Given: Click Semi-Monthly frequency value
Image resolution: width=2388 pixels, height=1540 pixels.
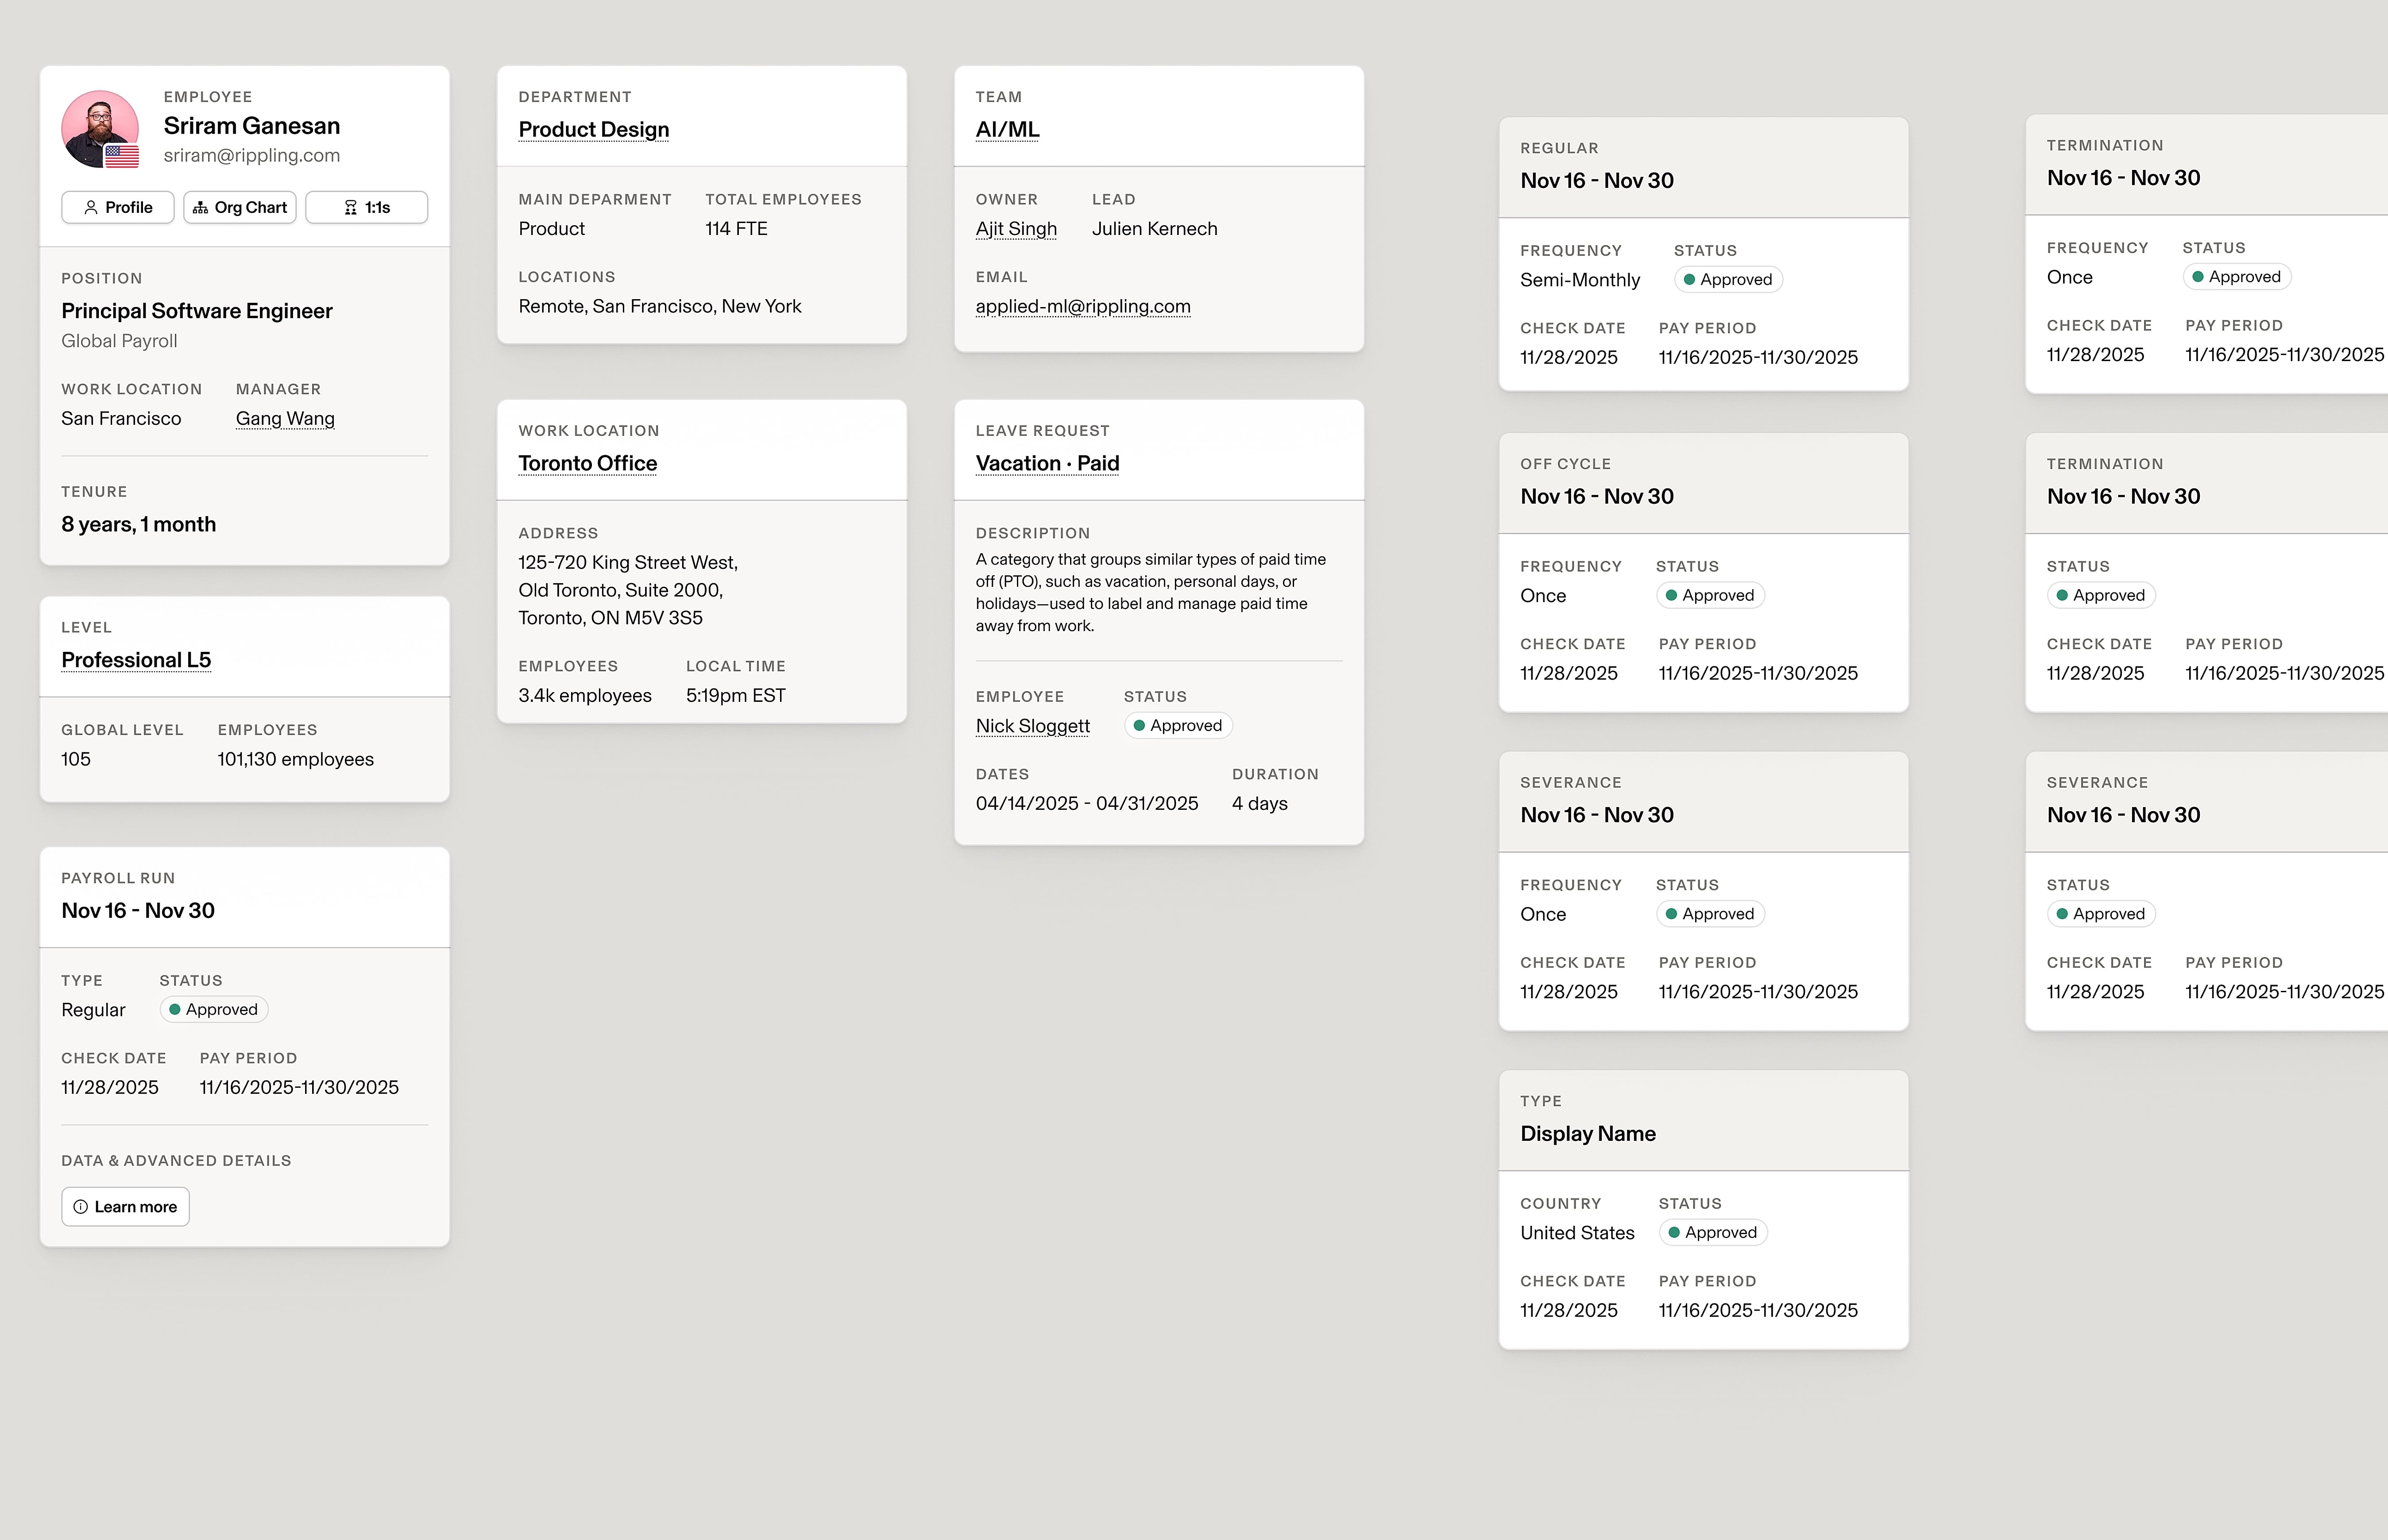Looking at the screenshot, I should tap(1580, 280).
